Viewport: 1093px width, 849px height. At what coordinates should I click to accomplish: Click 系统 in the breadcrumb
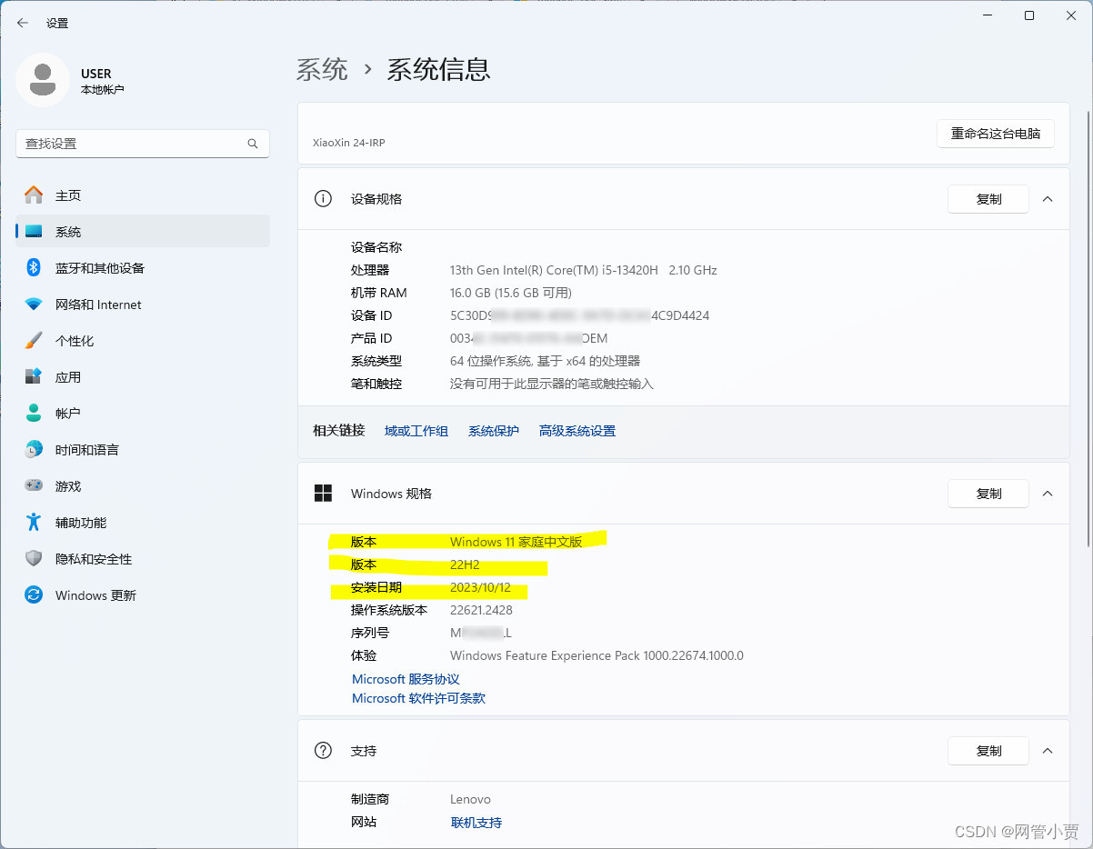tap(322, 69)
